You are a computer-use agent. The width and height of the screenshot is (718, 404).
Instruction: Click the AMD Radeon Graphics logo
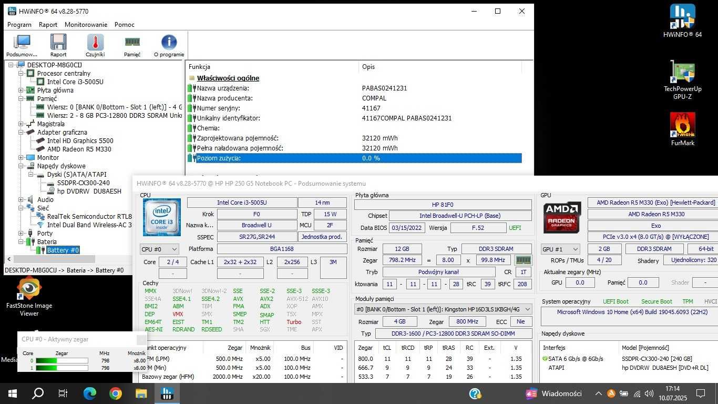pos(562,217)
